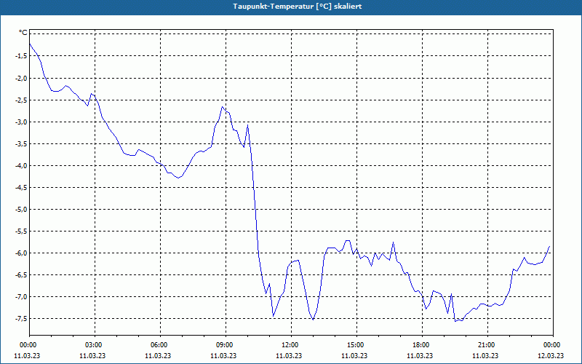Click the 00:00 label at chart start
Image resolution: width=582 pixels, height=364 pixels.
[x=29, y=345]
